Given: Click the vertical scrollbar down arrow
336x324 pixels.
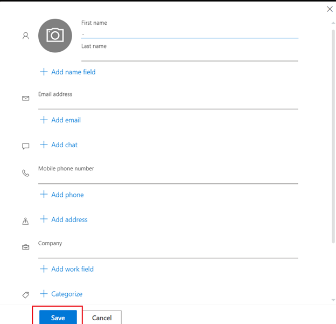Looking at the screenshot, I should point(333,300).
